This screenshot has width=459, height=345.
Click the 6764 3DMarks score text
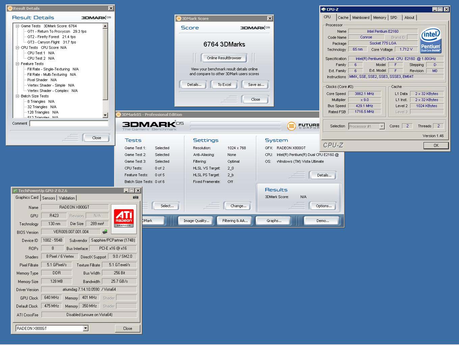coord(224,44)
